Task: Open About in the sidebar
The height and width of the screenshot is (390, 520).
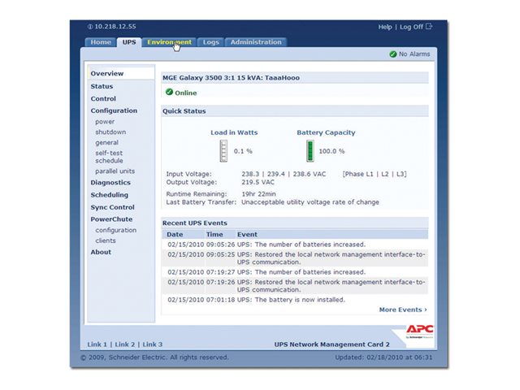Action: point(101,252)
